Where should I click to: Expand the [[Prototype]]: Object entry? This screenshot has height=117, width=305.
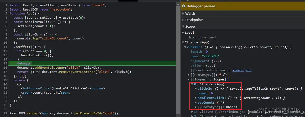coord(196,107)
